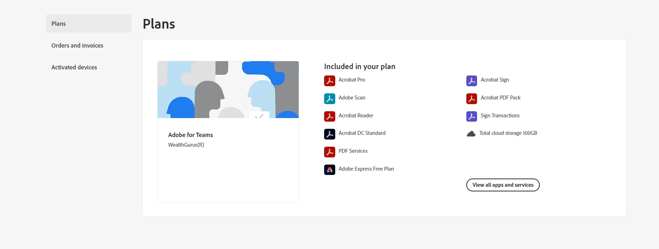Click the Acrobat PDF Pack icon
This screenshot has width=659, height=249.
[x=472, y=99]
